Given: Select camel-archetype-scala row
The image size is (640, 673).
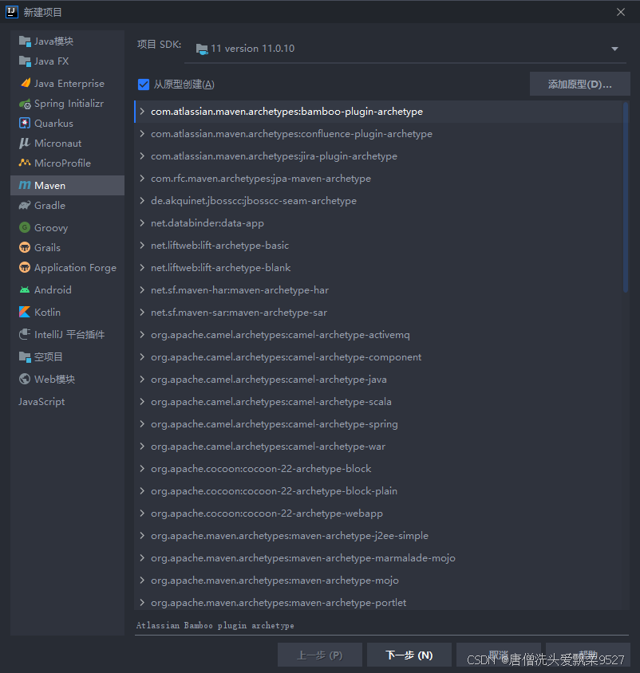Looking at the screenshot, I should pos(378,401).
